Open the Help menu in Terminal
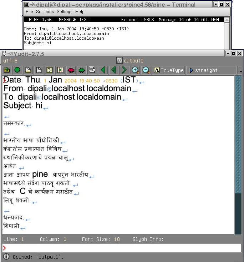Viewport: 244px width, 262px height. pos(80,12)
